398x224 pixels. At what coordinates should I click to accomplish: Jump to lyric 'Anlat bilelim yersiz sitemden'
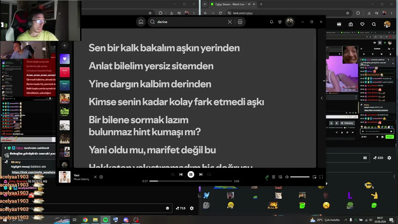(151, 66)
